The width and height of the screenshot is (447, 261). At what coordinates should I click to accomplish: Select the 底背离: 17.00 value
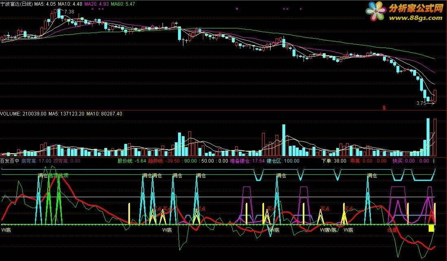coord(36,161)
